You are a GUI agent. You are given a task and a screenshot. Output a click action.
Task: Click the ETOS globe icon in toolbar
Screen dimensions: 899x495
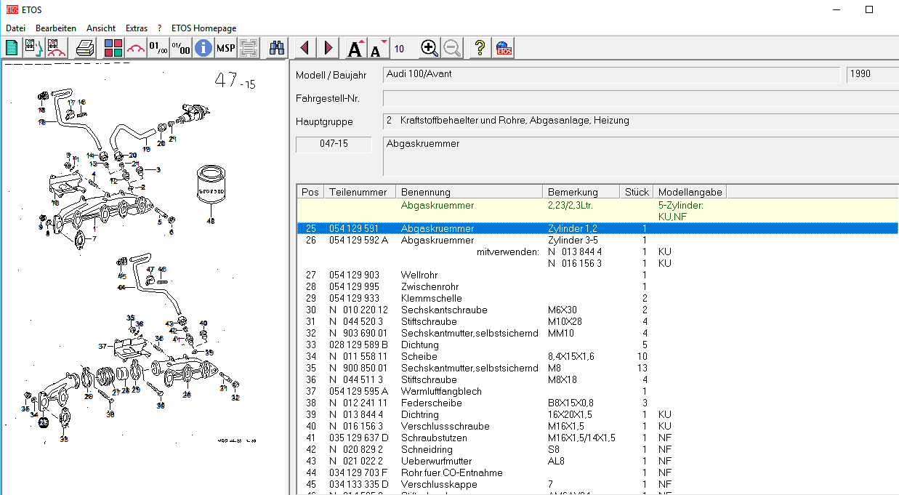tap(504, 49)
